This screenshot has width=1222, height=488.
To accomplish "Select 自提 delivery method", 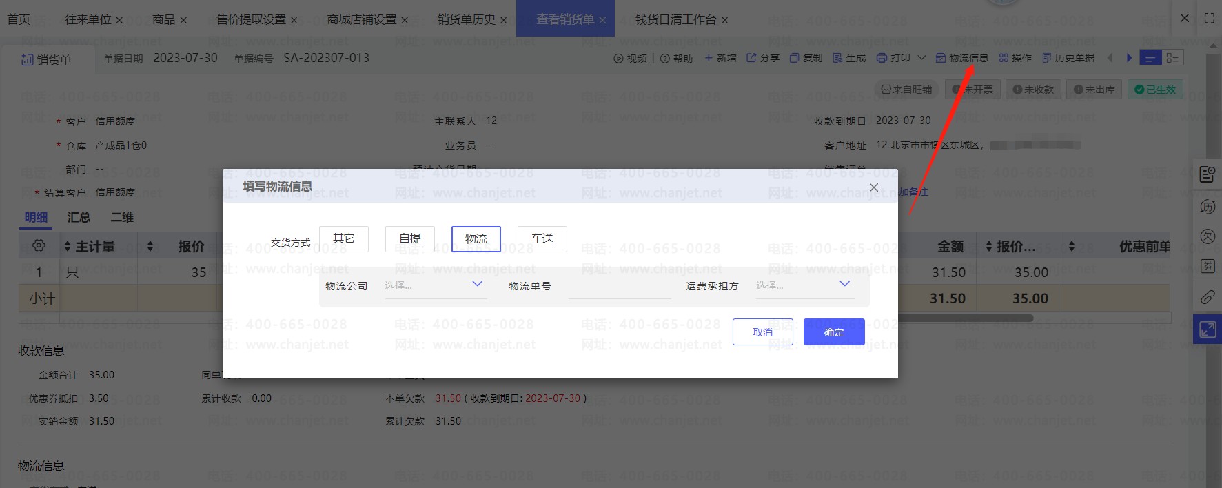I will 409,239.
